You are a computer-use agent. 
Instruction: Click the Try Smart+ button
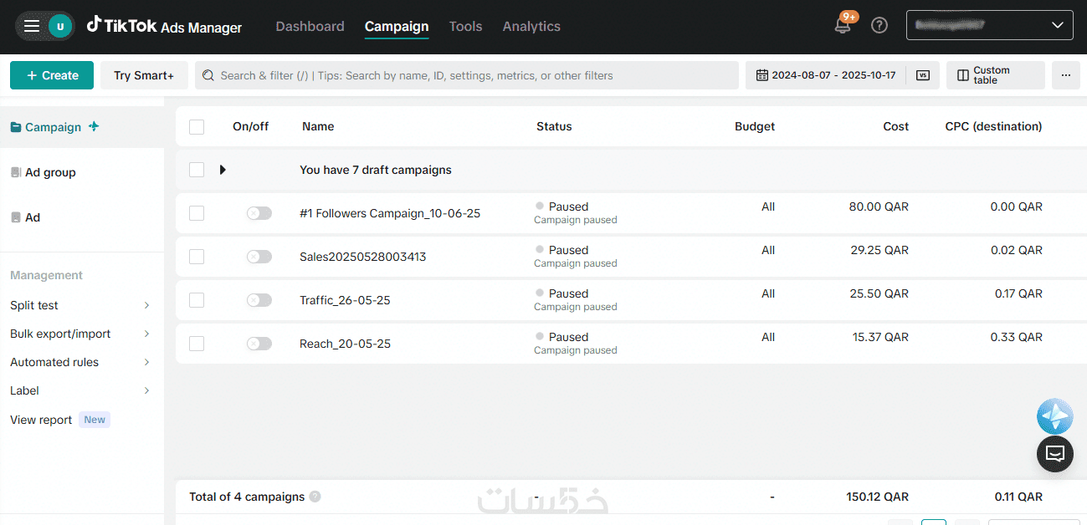[x=144, y=75]
